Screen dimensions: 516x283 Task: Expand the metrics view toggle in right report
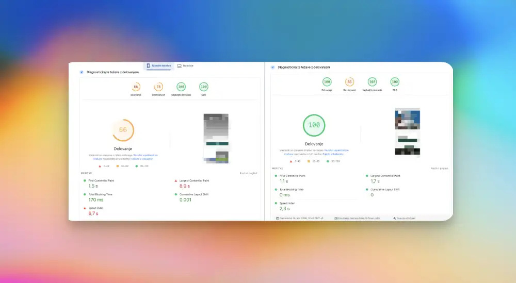[x=439, y=168]
